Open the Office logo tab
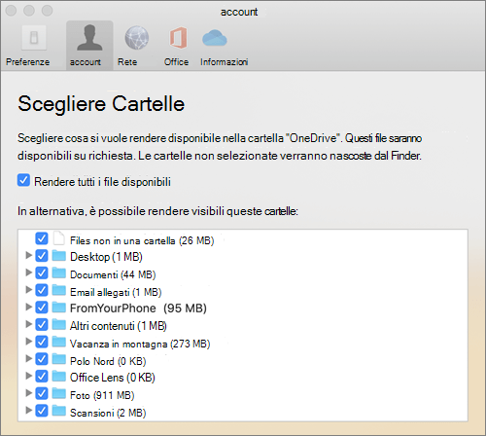This screenshot has height=436, width=486. [x=178, y=38]
